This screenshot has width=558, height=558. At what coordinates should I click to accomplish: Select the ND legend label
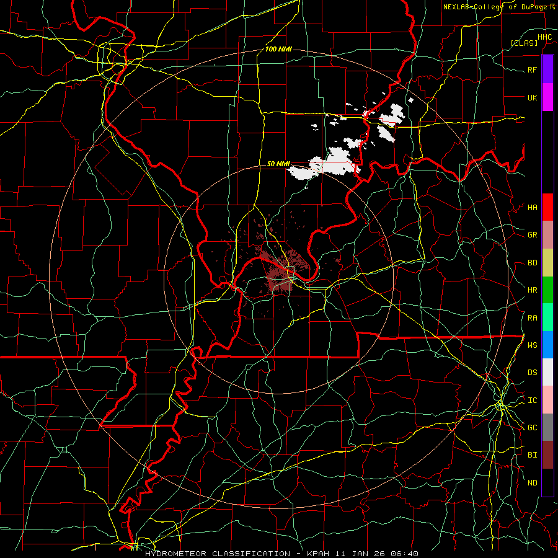[x=532, y=483]
